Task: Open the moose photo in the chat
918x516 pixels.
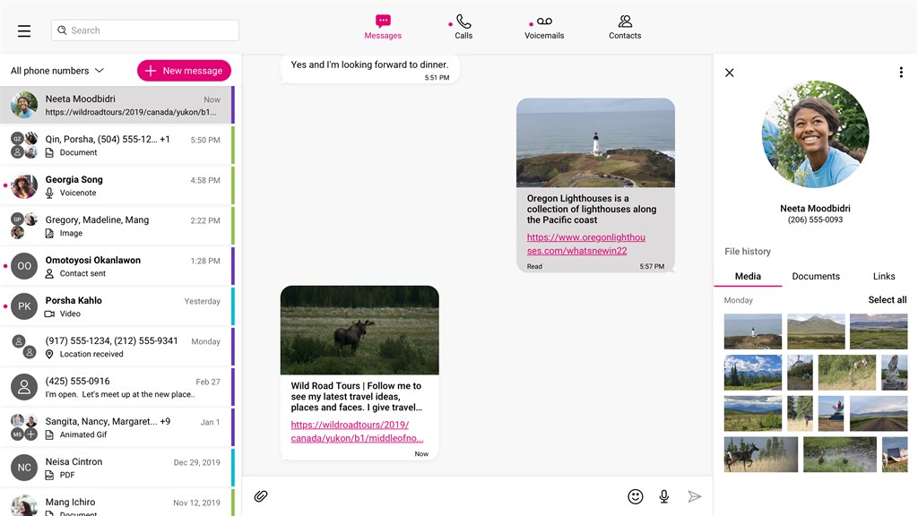Action: pos(359,330)
